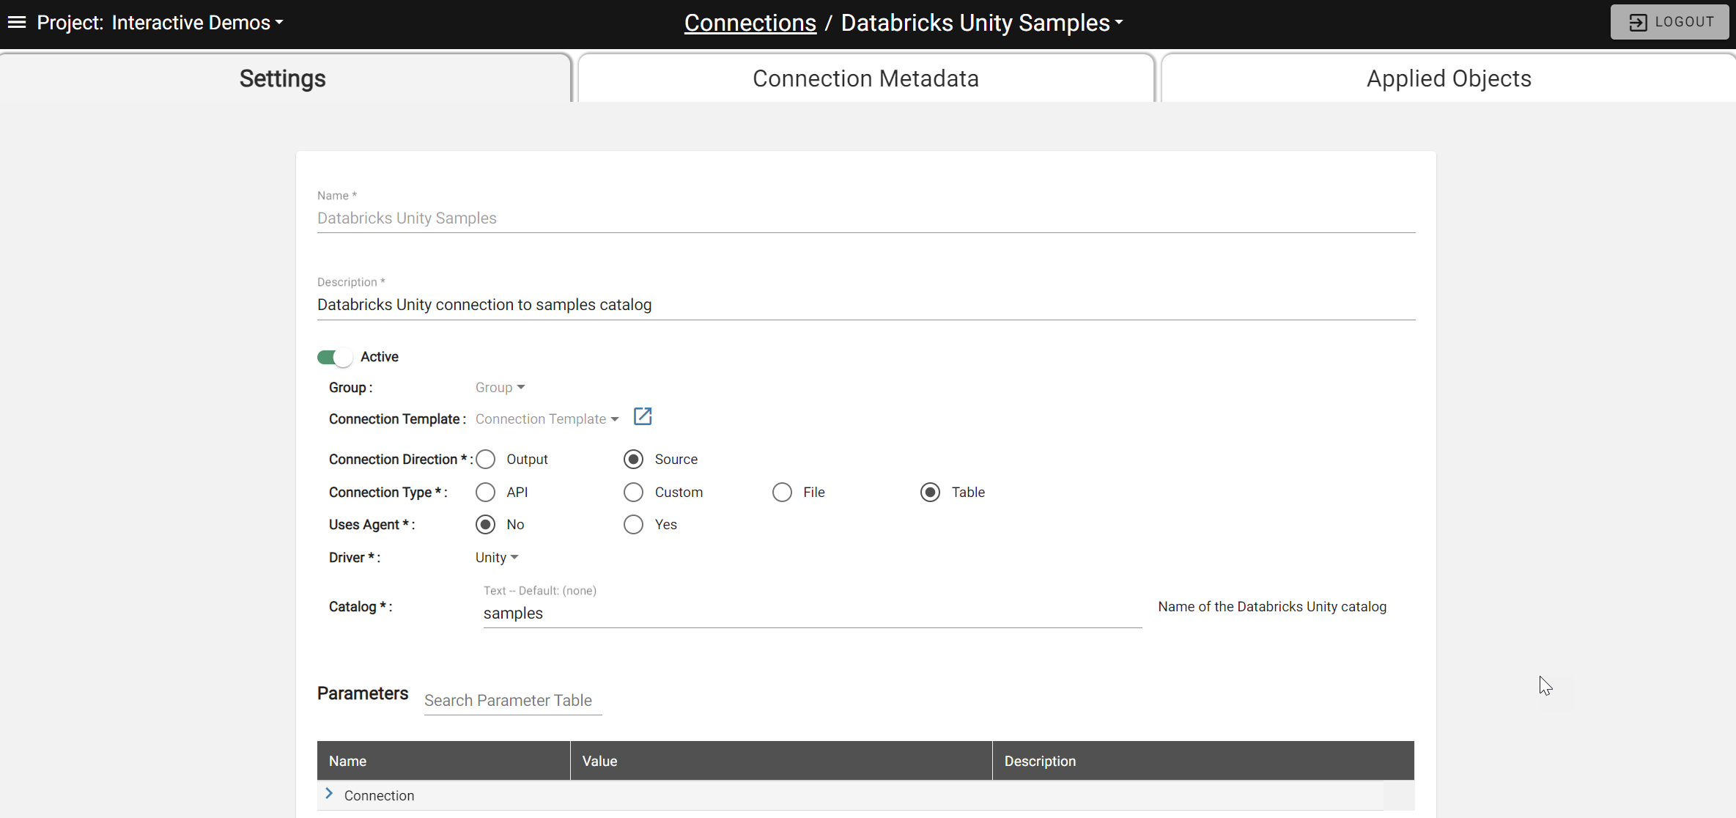Image resolution: width=1736 pixels, height=818 pixels.
Task: Expand the Connection parameter row
Action: point(329,795)
